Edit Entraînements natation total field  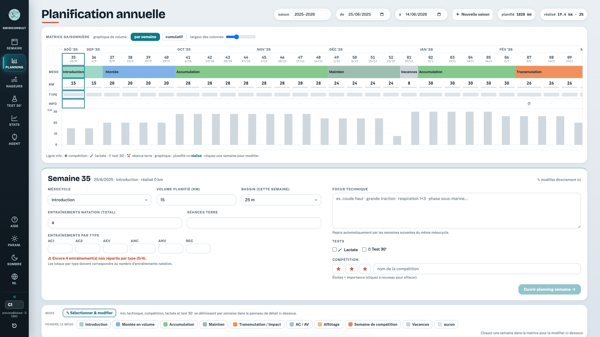point(115,223)
